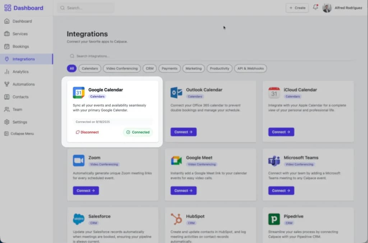Image resolution: width=368 pixels, height=243 pixels.
Task: Click the Google Meet logo icon
Action: (176, 161)
